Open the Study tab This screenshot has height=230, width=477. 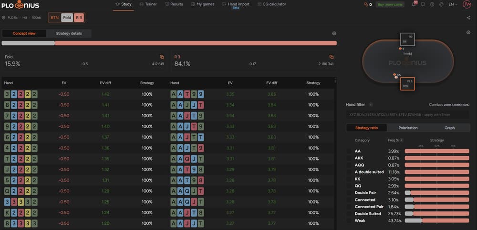tap(124, 4)
